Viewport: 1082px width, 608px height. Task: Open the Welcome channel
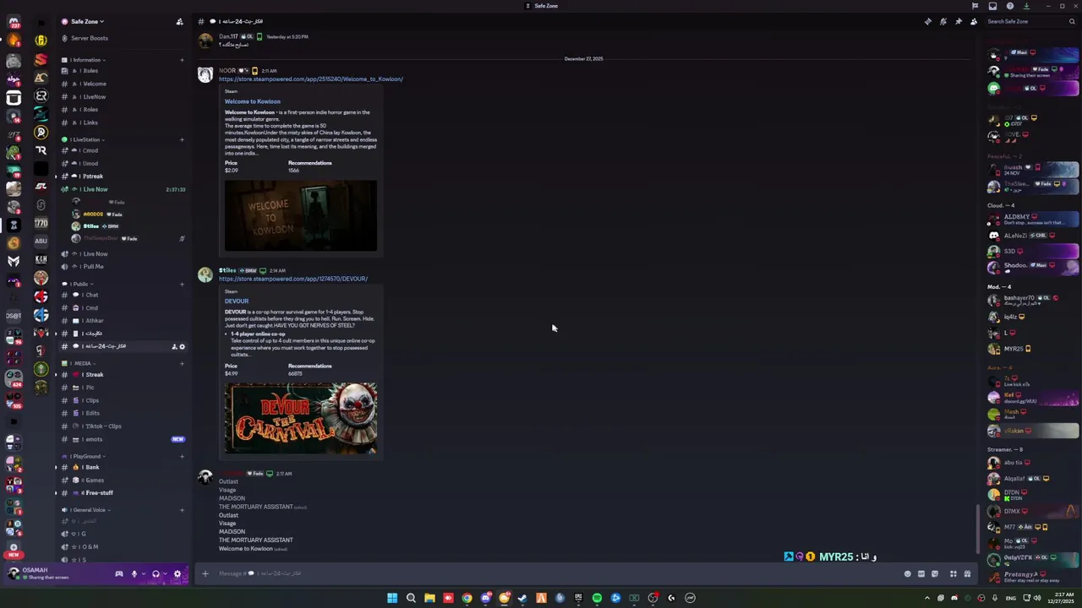pos(123,84)
